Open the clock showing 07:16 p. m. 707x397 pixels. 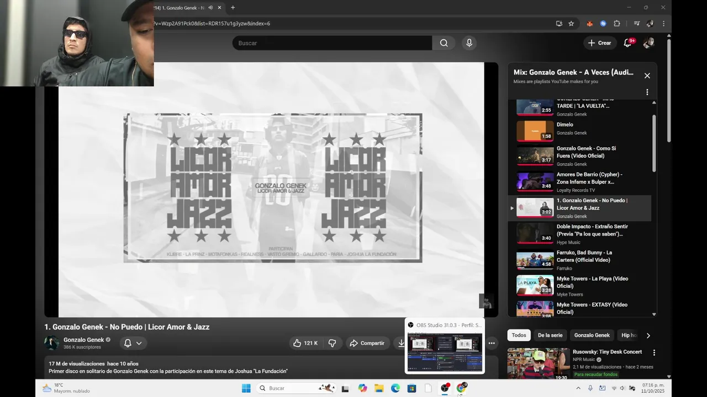click(653, 388)
